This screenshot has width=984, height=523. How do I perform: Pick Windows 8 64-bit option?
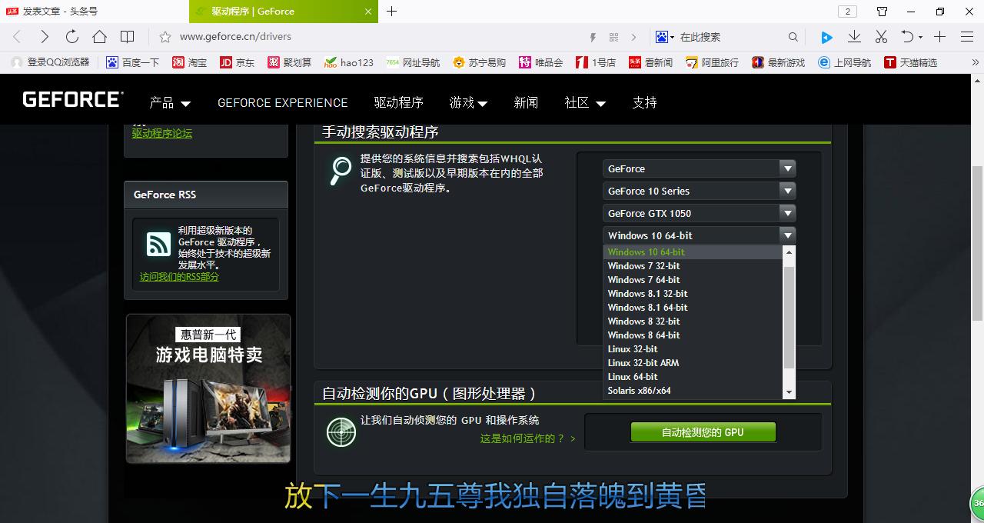[693, 335]
